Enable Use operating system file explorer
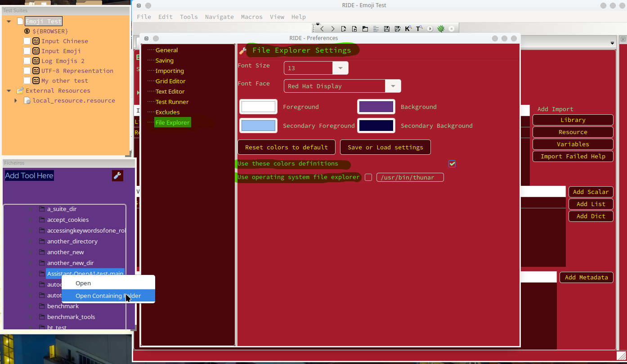627x364 pixels. point(368,177)
